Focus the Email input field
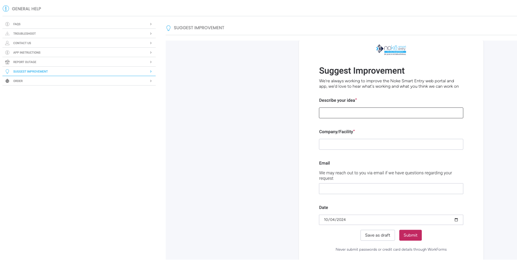 point(391,189)
